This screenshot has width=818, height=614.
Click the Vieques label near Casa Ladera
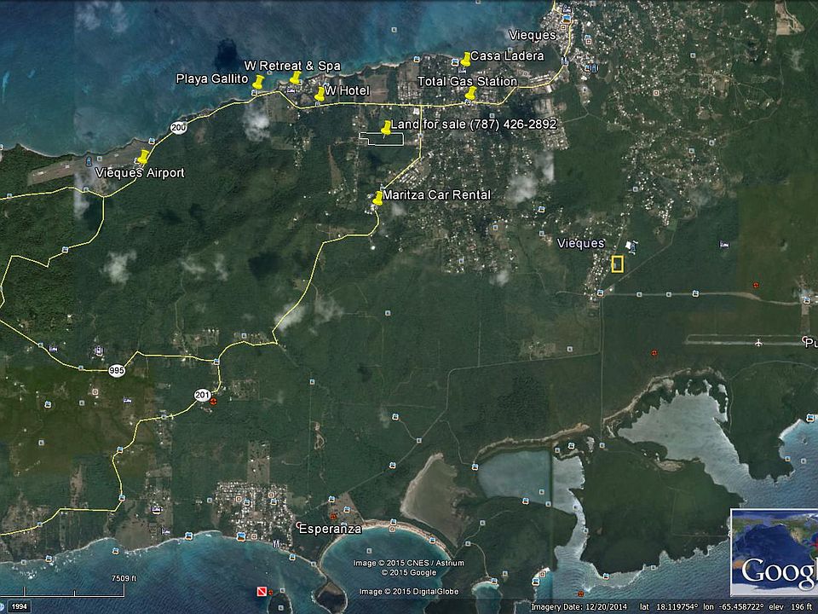click(533, 35)
